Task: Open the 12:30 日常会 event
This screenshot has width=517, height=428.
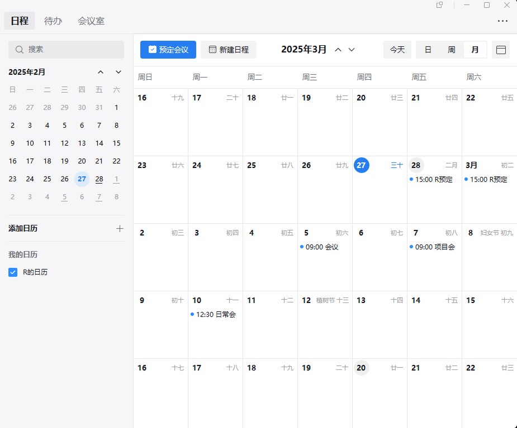Action: [x=215, y=315]
